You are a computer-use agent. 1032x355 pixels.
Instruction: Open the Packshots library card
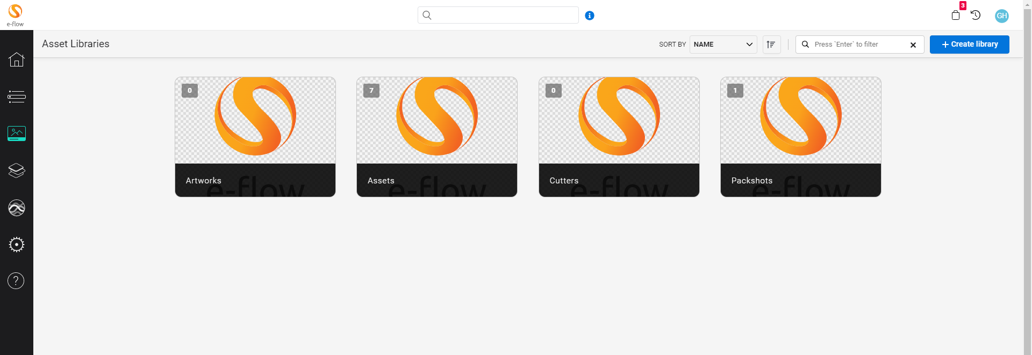pos(800,137)
